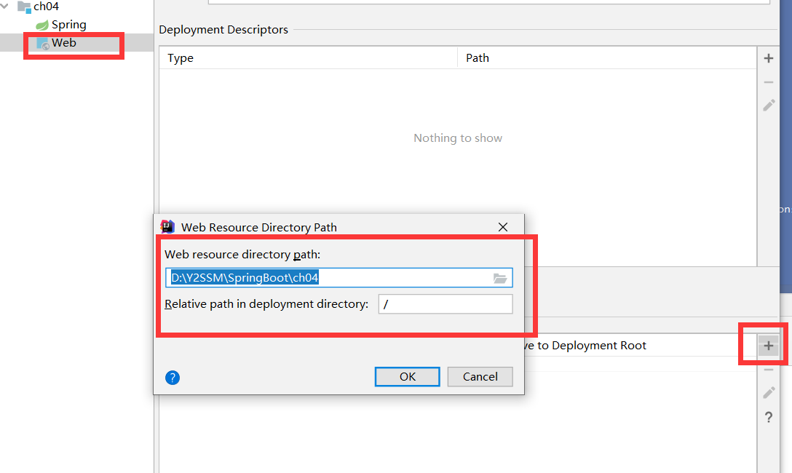Image resolution: width=792 pixels, height=473 pixels.
Task: Click the Path column header
Action: click(607, 58)
